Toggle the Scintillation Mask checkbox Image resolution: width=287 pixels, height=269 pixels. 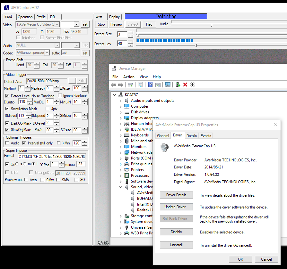[7, 109]
